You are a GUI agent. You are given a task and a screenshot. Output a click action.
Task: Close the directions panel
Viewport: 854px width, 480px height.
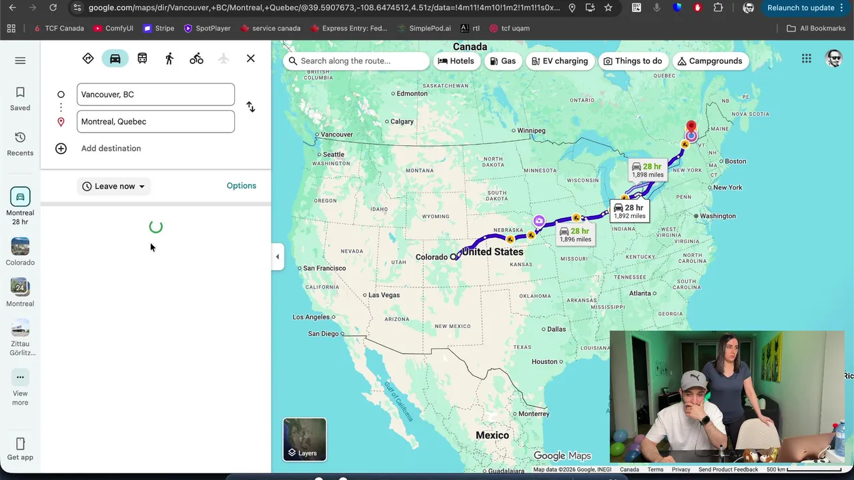[251, 59]
